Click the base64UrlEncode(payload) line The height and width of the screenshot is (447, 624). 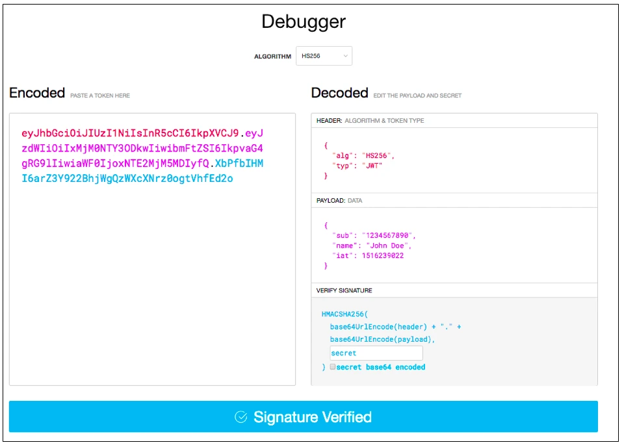(382, 339)
